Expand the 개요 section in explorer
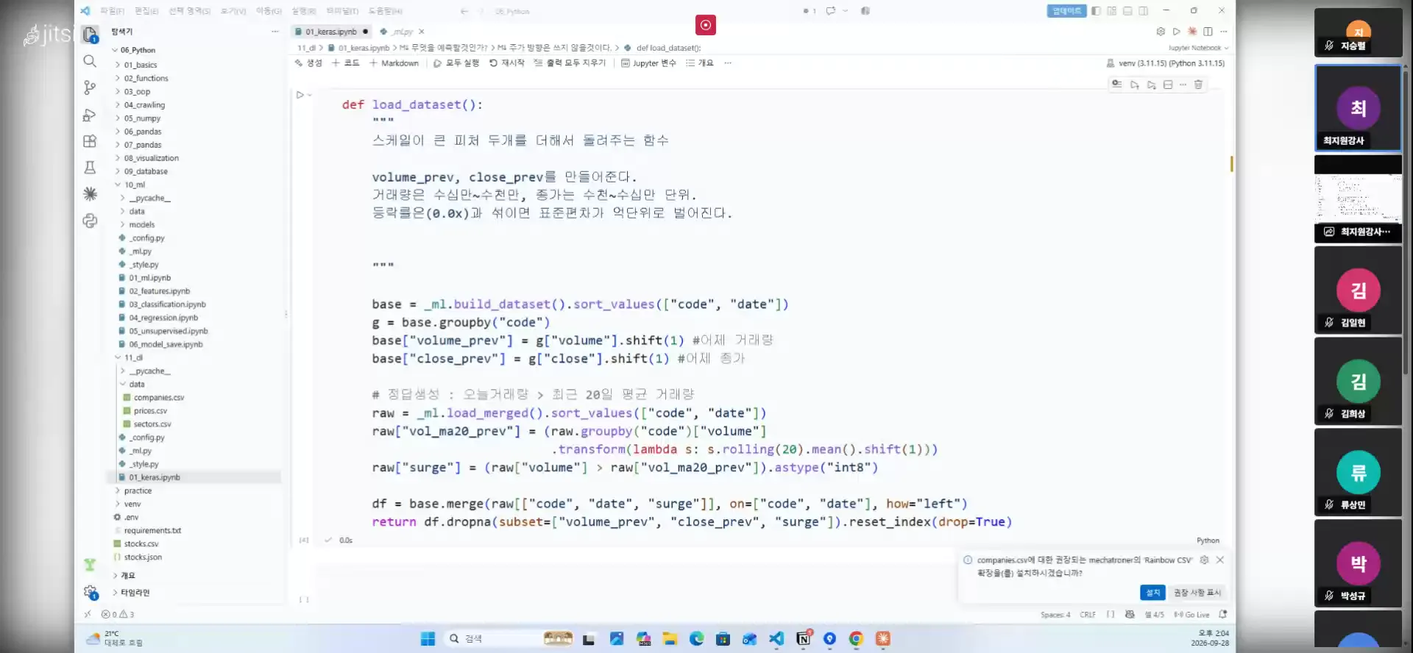Viewport: 1413px width, 653px height. point(127,576)
